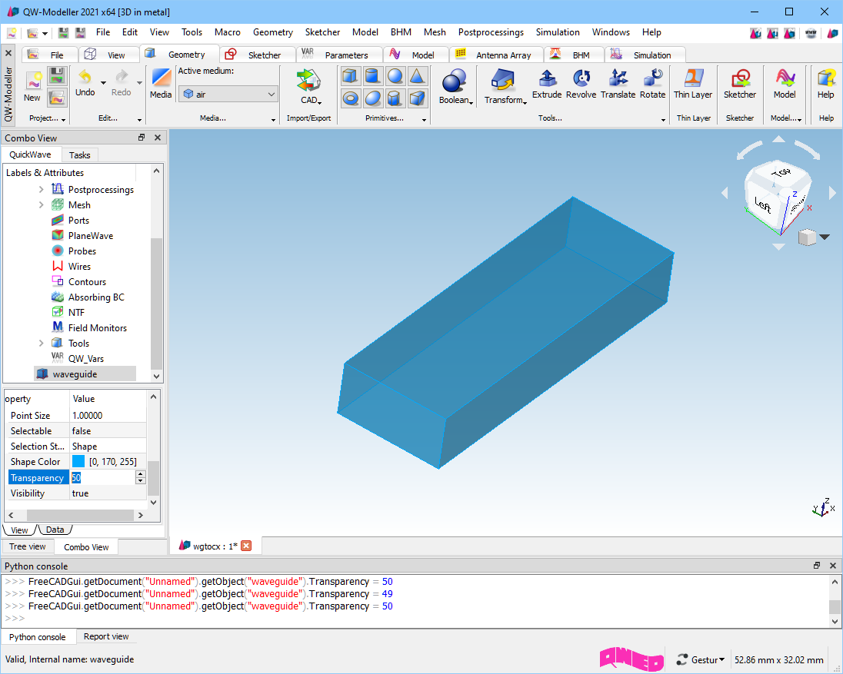Screen dimensions: 843x674
Task: Switch to Report view tab
Action: [106, 636]
